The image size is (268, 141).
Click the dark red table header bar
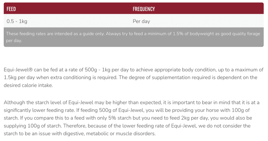point(134,8)
